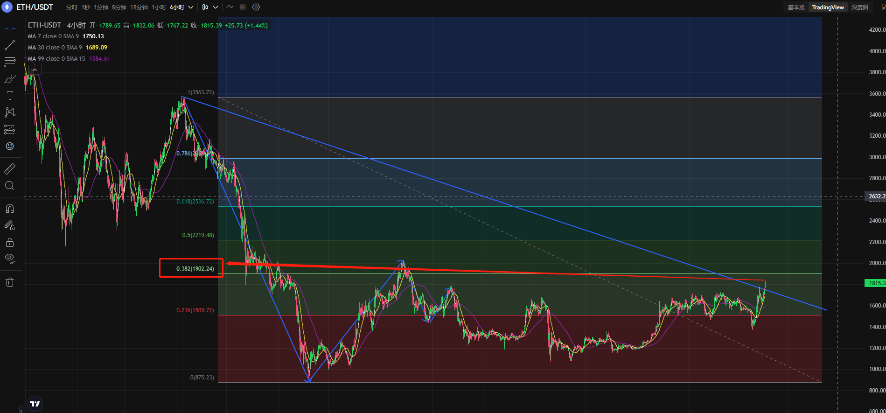This screenshot has width=886, height=413.
Task: Click the zoom-in magnifier tool
Action: [10, 185]
